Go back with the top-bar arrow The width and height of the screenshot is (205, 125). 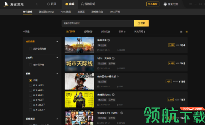[x=37, y=4]
